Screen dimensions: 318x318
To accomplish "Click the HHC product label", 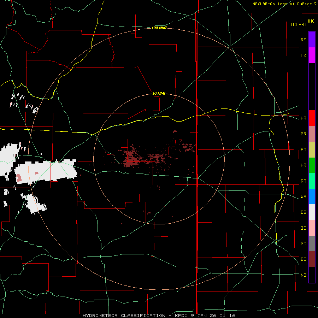I will coord(310,21).
